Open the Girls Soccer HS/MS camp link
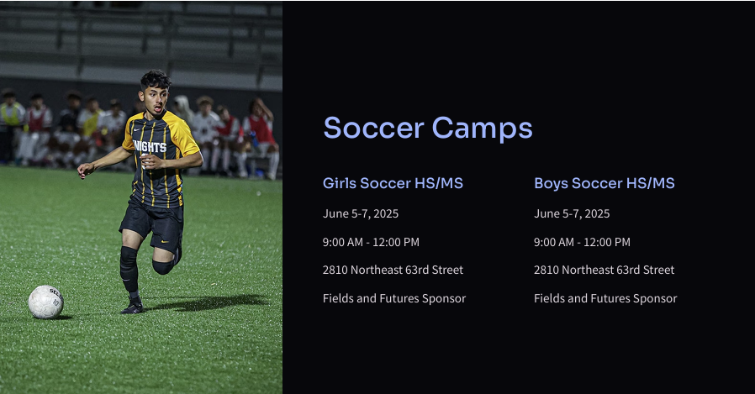The image size is (755, 394). pyautogui.click(x=393, y=183)
